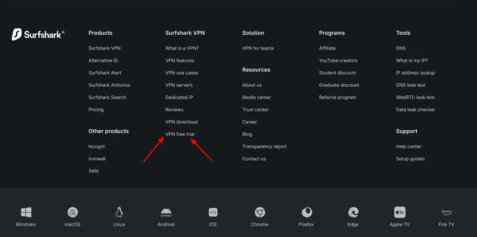Open Trust center link
The width and height of the screenshot is (477, 237).
point(255,110)
